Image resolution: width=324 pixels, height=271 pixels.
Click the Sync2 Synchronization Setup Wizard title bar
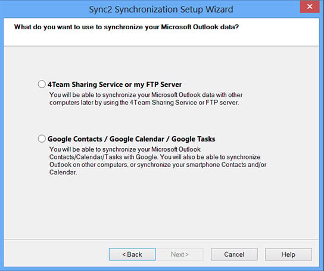pyautogui.click(x=161, y=10)
